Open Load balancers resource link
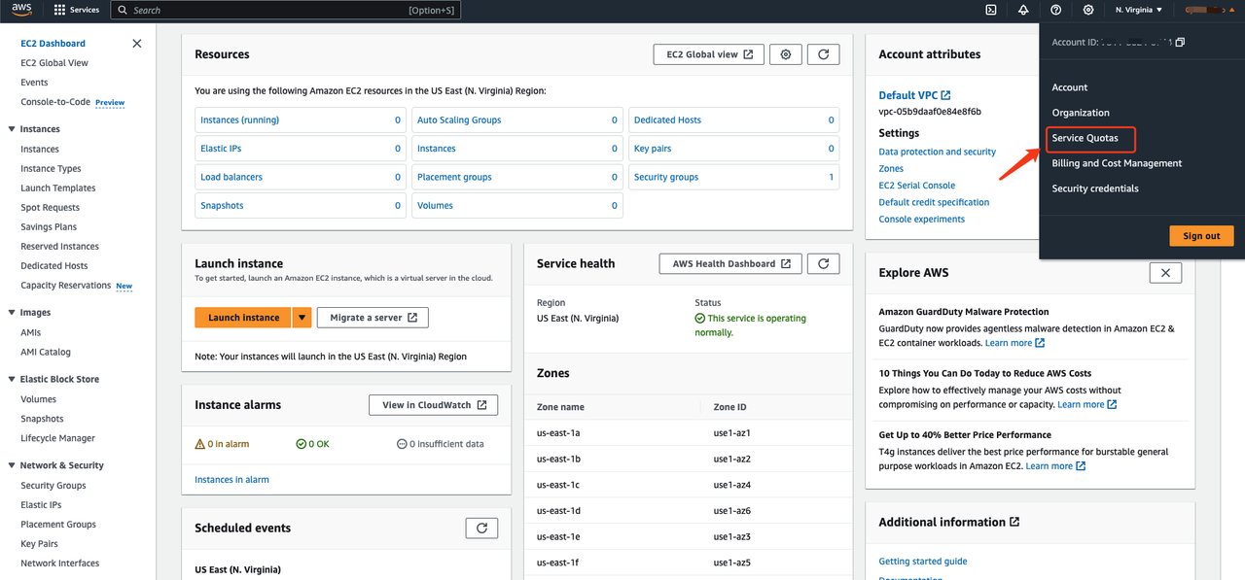This screenshot has height=580, width=1245. [231, 177]
